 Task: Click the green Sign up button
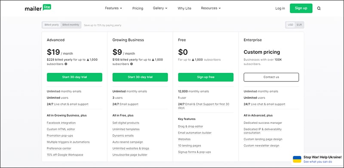301,8
